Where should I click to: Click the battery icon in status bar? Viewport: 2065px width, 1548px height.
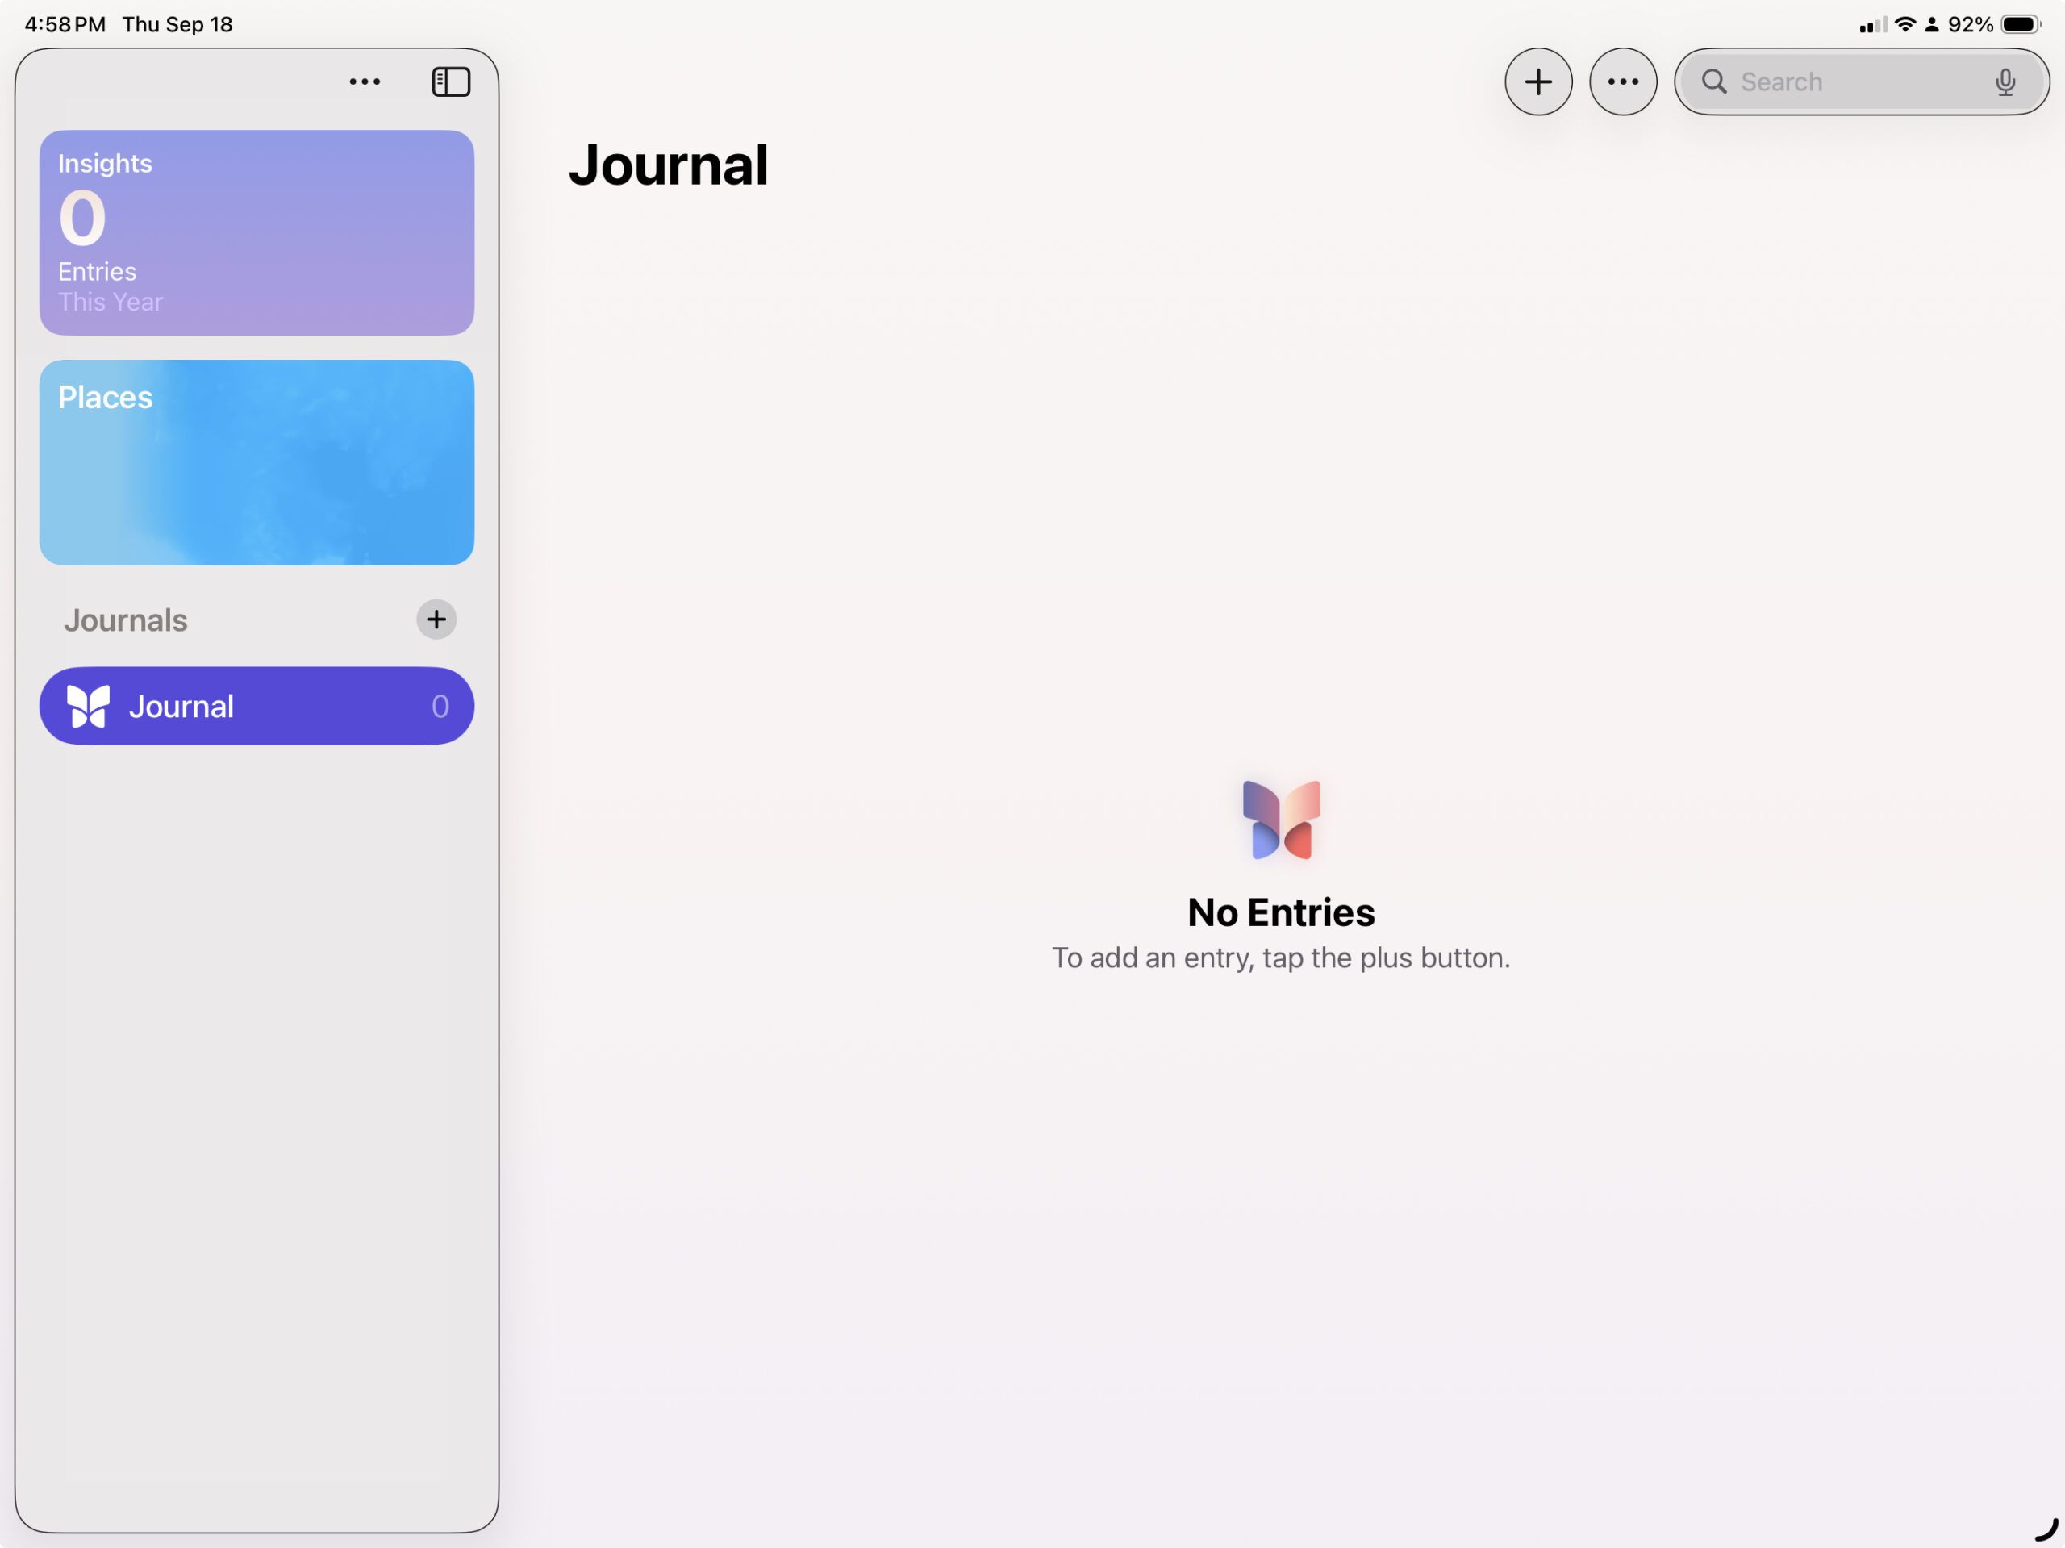click(2021, 24)
